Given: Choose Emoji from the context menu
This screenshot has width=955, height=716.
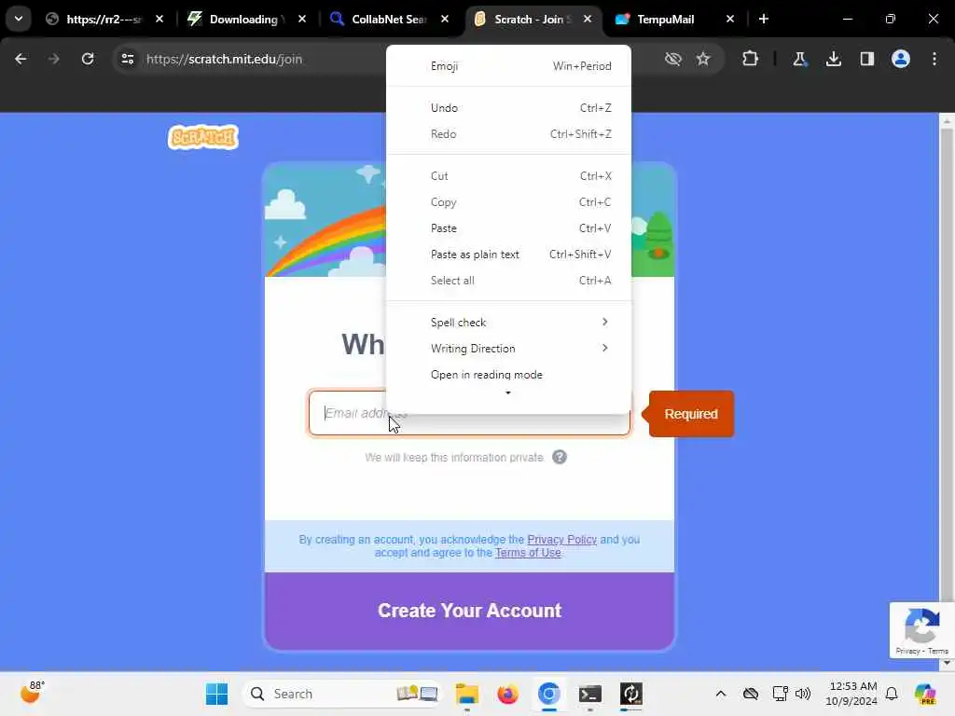Looking at the screenshot, I should (508, 66).
